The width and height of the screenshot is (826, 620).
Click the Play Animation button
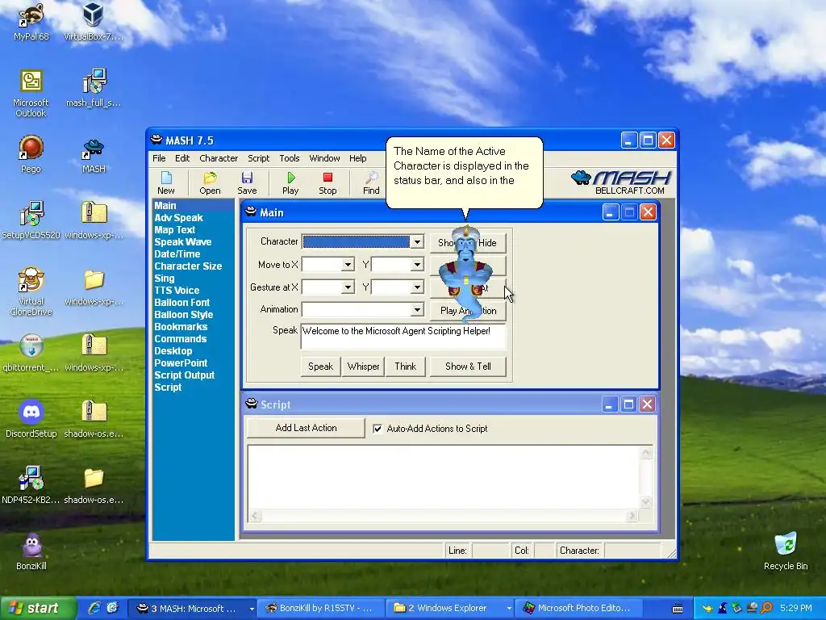click(x=468, y=311)
